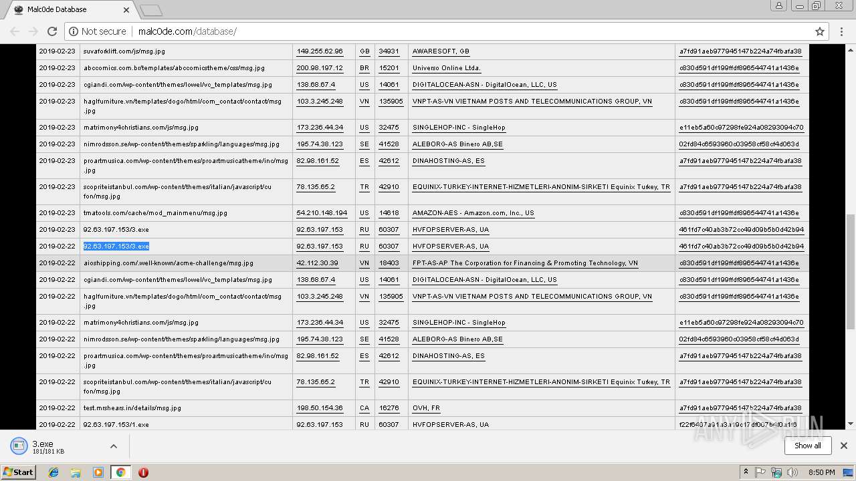Viewport: 856px width, 481px height.
Task: Open ASN link 18403
Action: coord(389,263)
